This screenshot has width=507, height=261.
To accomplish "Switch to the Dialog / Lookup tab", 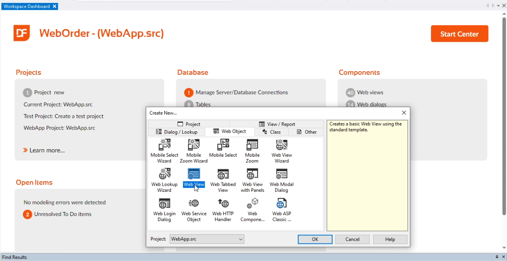I will pyautogui.click(x=177, y=132).
